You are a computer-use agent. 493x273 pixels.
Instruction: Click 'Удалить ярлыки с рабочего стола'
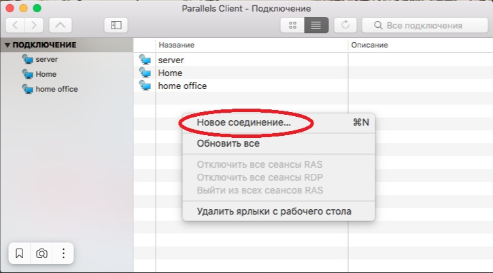(273, 211)
